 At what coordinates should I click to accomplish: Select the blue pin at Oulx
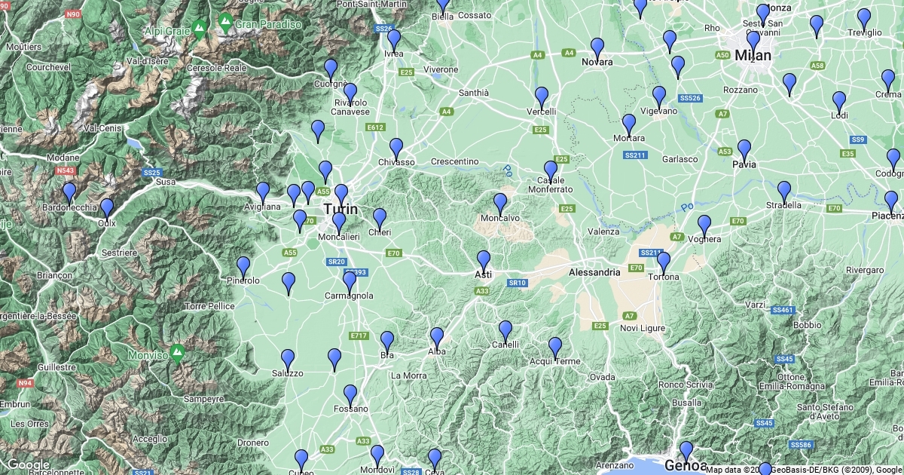[107, 210]
